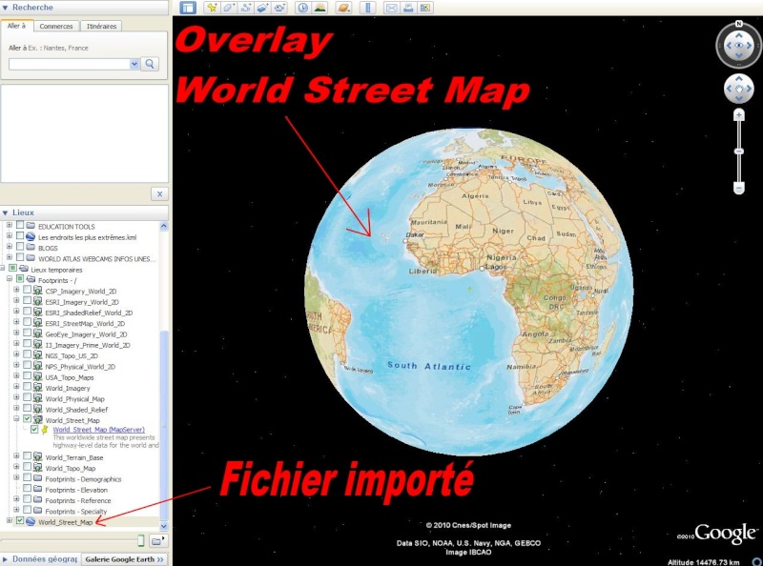Add a path with the toolbar tool
The height and width of the screenshot is (566, 763).
coord(246,8)
